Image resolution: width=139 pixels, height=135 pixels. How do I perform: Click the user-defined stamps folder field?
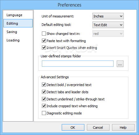click(x=78, y=64)
